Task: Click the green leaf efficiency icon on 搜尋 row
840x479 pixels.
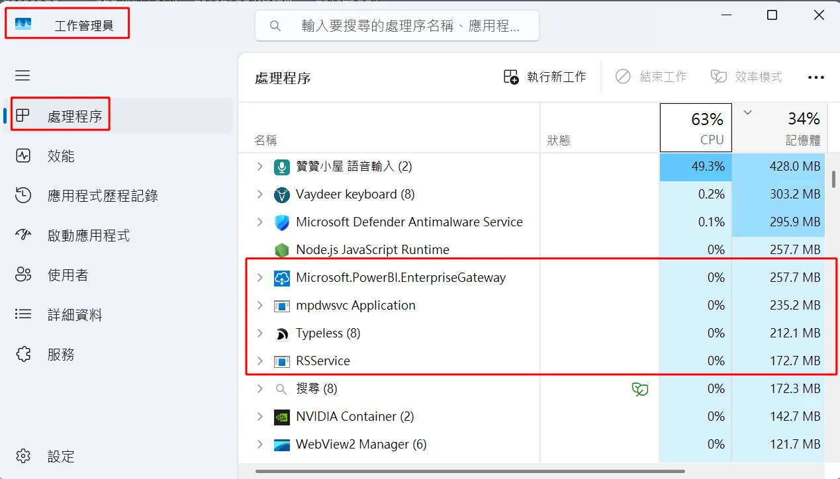Action: point(639,389)
